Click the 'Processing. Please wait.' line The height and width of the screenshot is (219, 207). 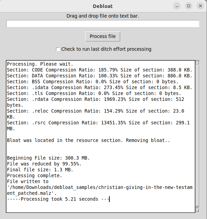(40, 64)
